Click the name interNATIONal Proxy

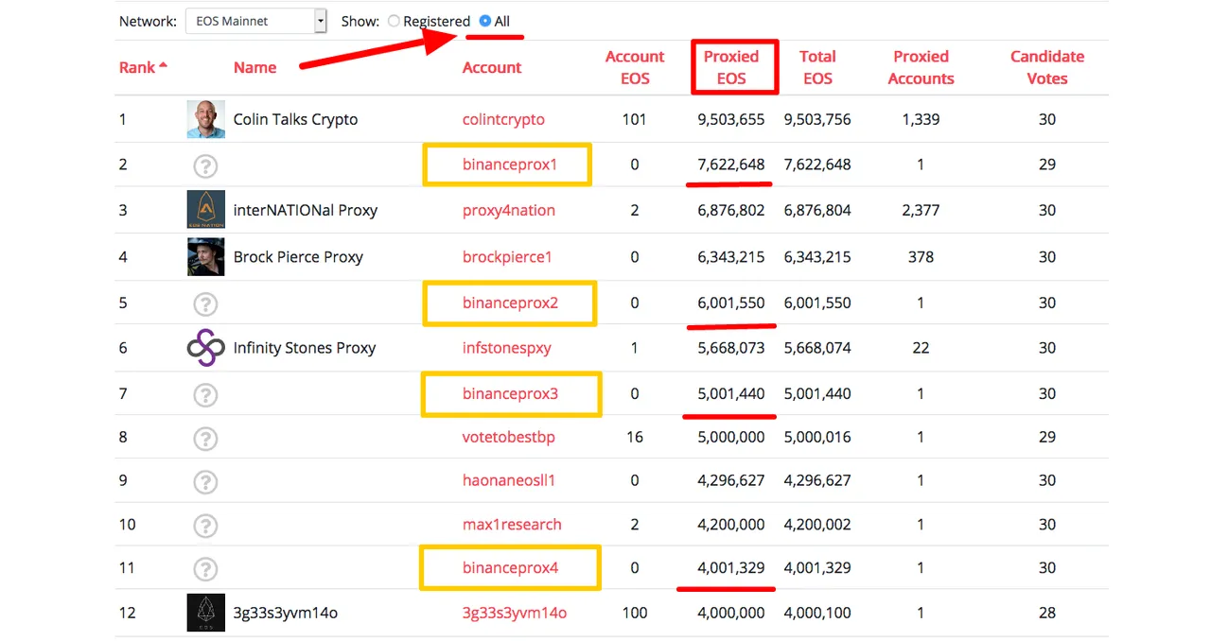coord(306,210)
